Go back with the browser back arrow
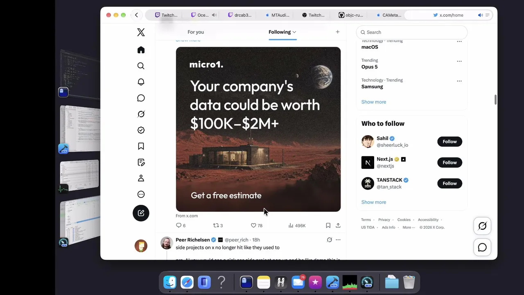This screenshot has height=295, width=524. point(136,15)
